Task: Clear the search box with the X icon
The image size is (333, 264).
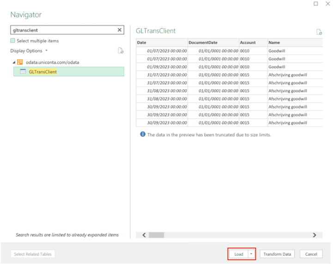Action: coord(120,30)
